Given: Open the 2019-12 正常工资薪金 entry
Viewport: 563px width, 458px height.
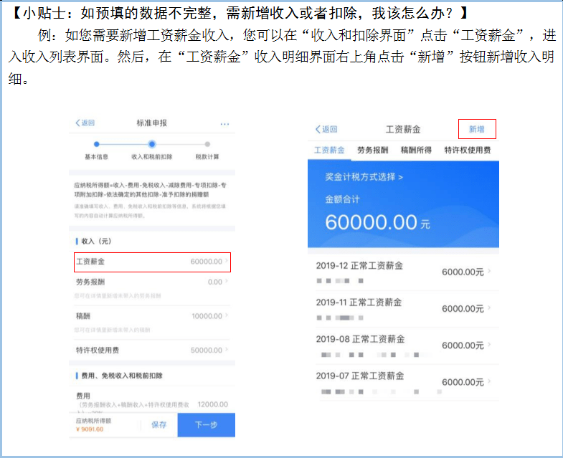Looking at the screenshot, I should pyautogui.click(x=404, y=272).
